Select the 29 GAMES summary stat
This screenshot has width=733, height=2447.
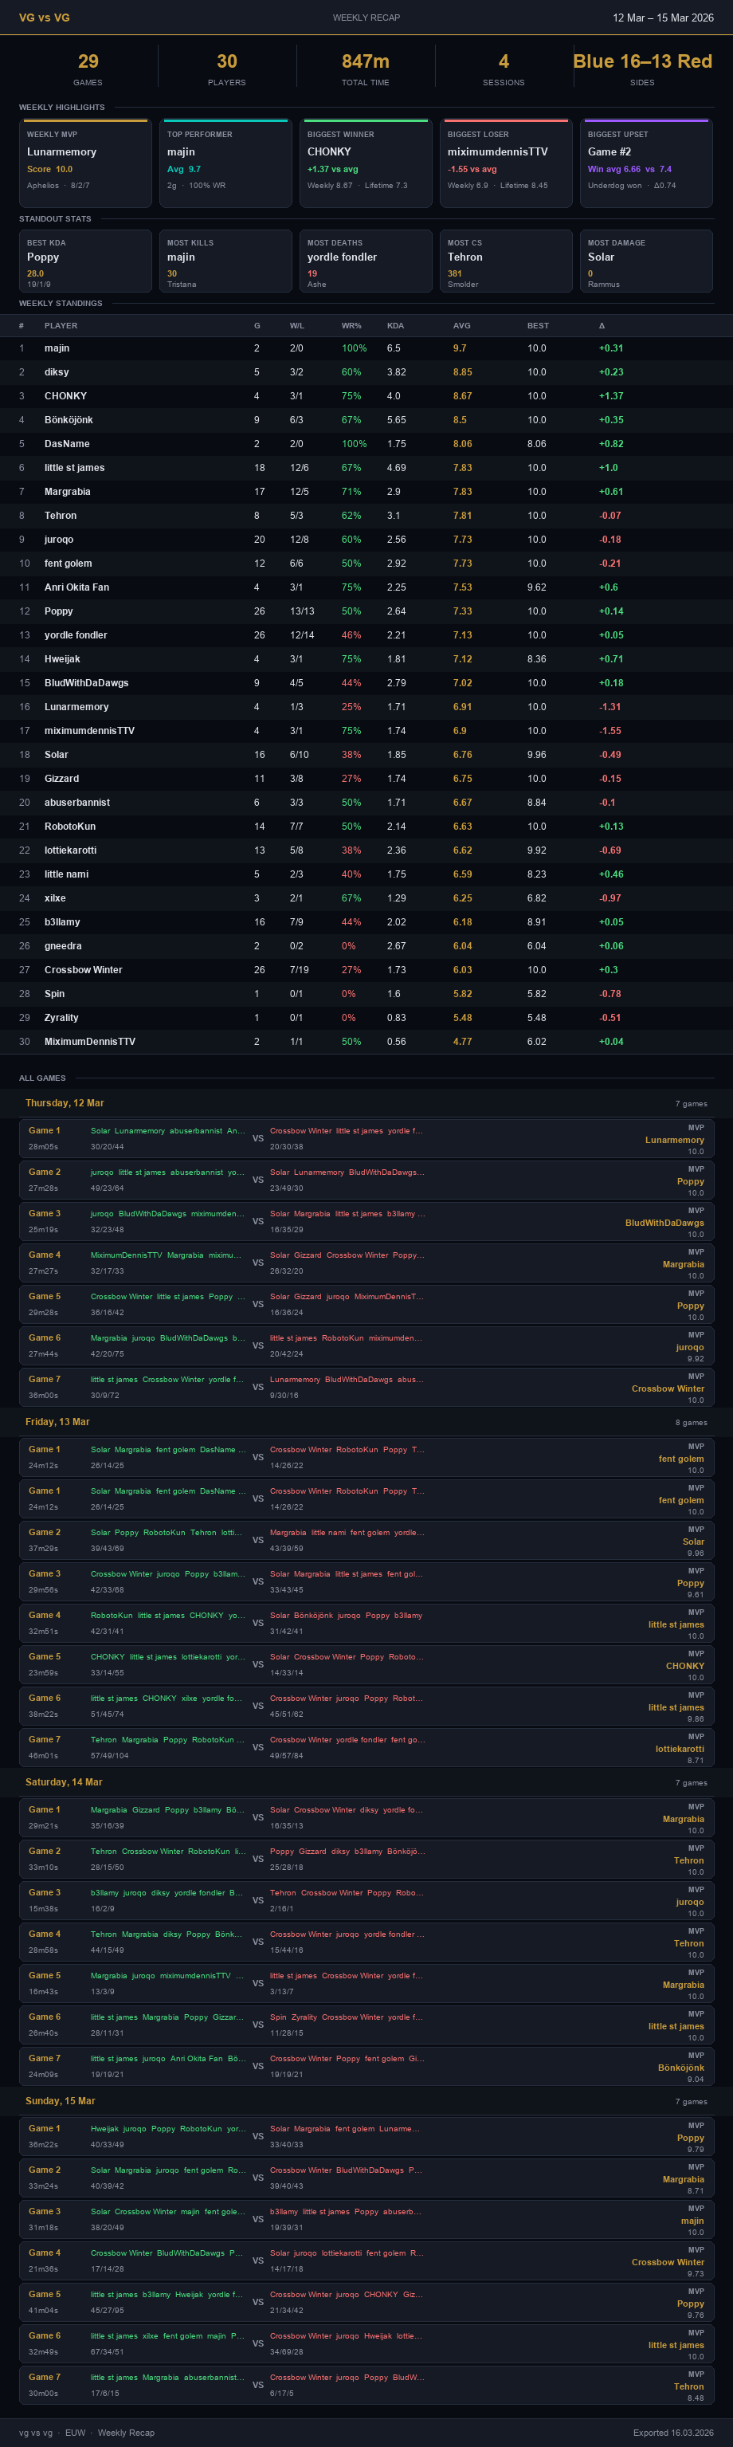click(x=88, y=69)
